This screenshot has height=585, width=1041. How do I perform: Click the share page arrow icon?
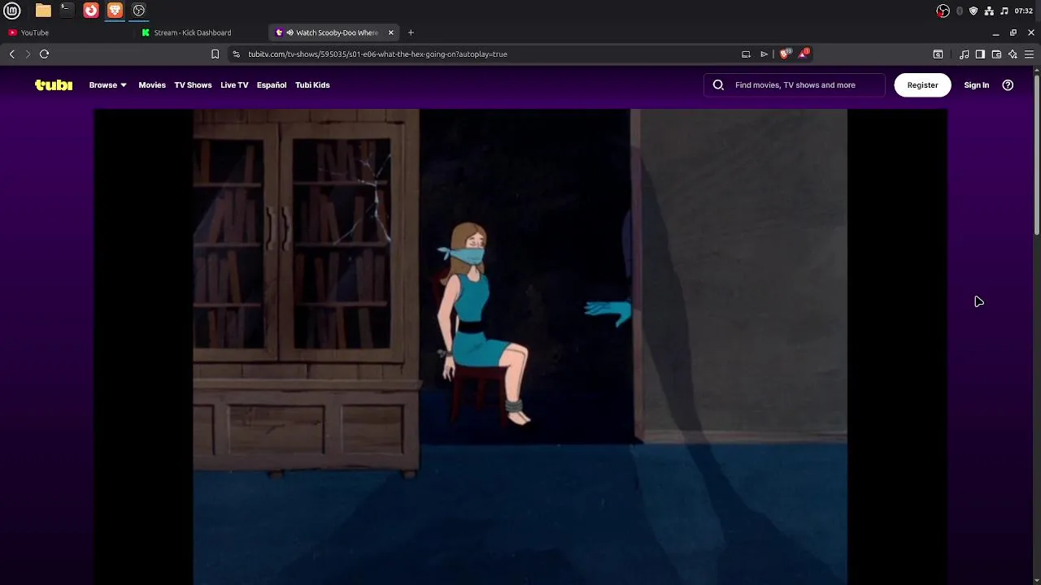pyautogui.click(x=764, y=54)
